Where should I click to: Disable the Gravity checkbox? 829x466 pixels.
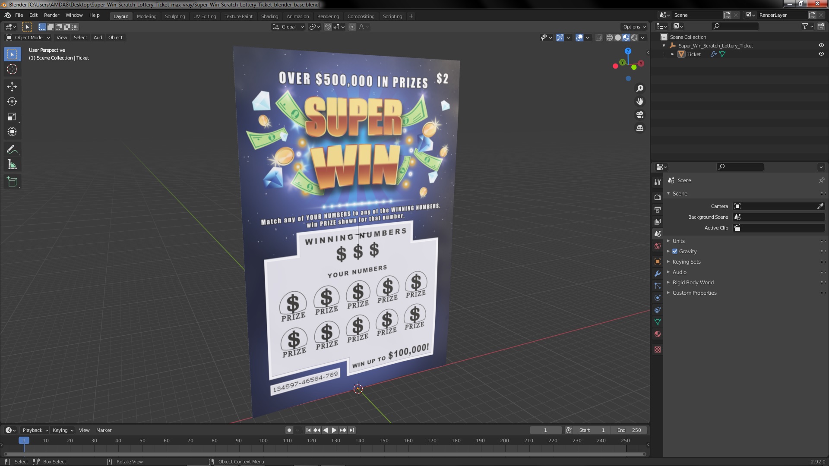pos(675,251)
